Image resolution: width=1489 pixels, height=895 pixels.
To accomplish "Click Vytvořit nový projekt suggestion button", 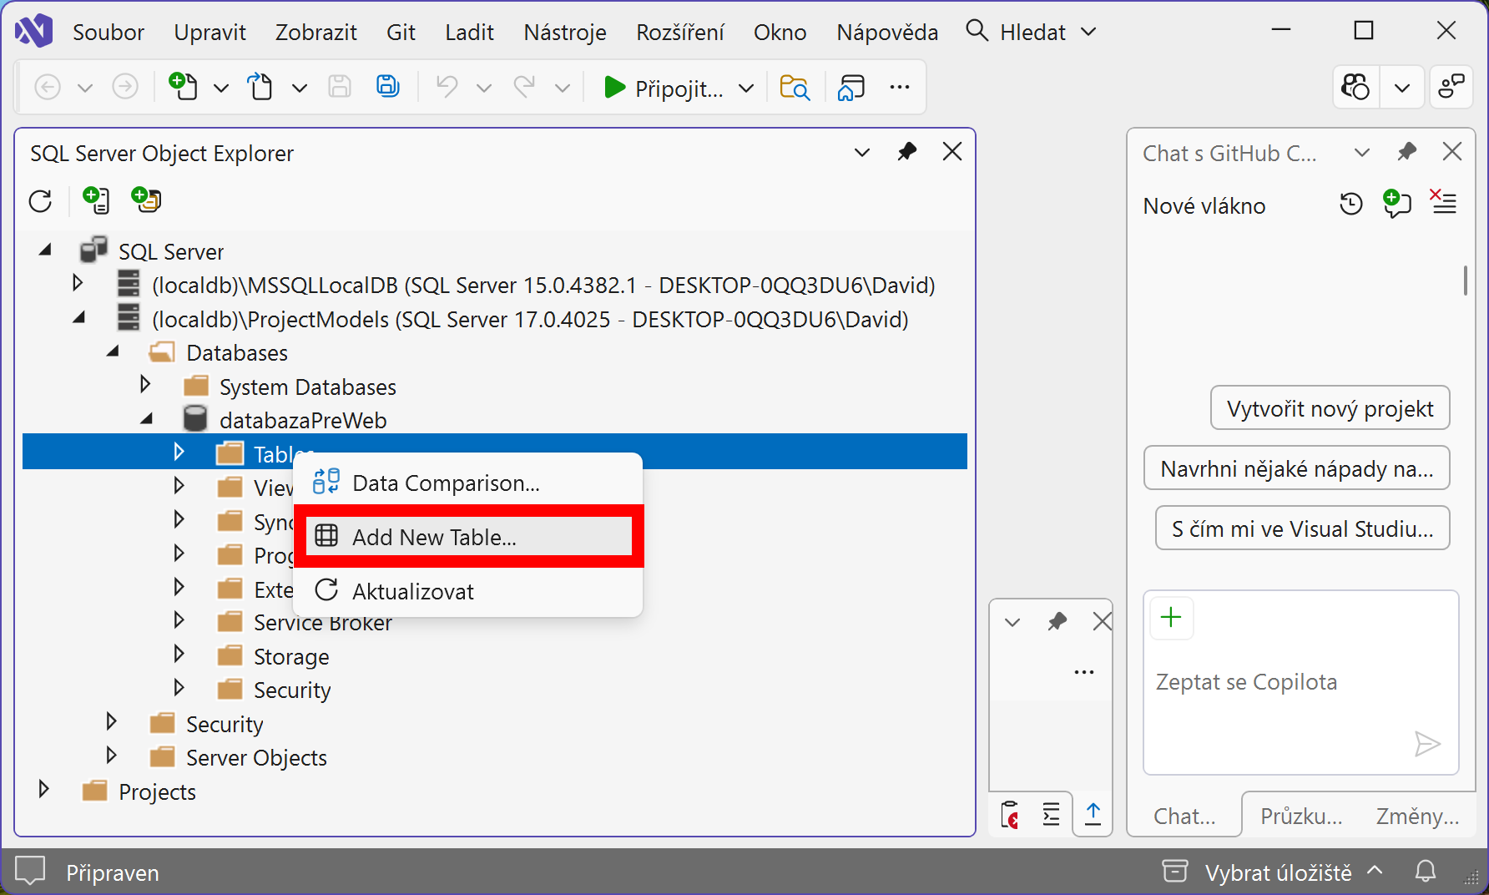I will tap(1330, 408).
